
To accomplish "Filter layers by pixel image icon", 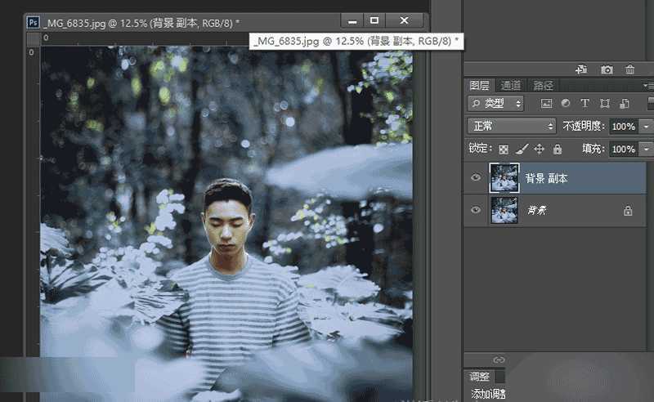I will pyautogui.click(x=546, y=104).
